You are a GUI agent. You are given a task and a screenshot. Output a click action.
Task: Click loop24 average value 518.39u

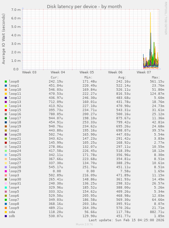click(x=123, y=151)
